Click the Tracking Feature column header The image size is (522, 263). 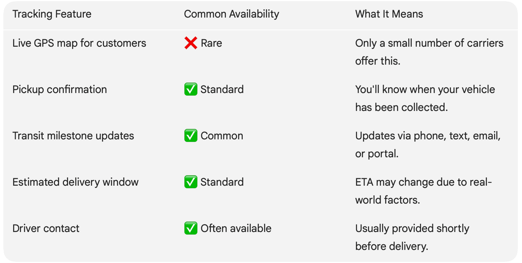[52, 14]
